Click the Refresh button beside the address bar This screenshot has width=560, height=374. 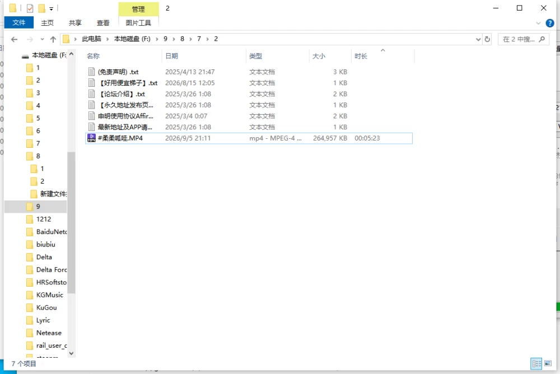pyautogui.click(x=488, y=39)
